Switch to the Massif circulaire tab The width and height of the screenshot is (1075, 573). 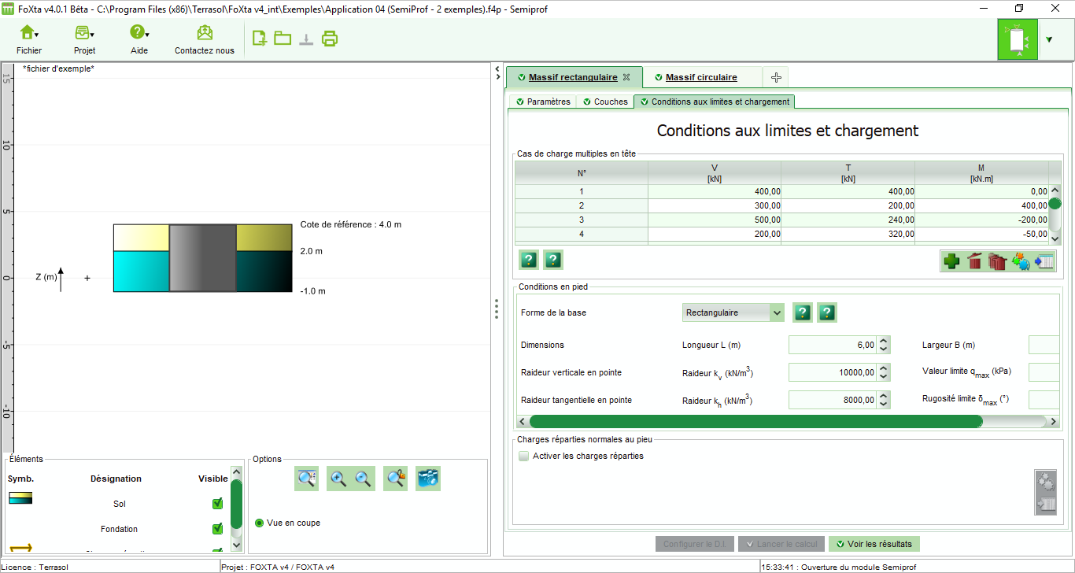coord(701,77)
